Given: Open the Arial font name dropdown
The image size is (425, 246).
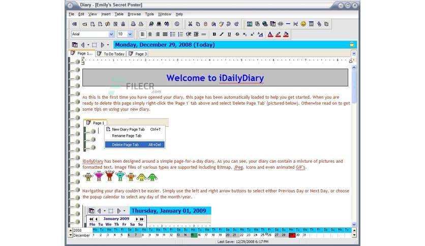Looking at the screenshot, I should [111, 34].
